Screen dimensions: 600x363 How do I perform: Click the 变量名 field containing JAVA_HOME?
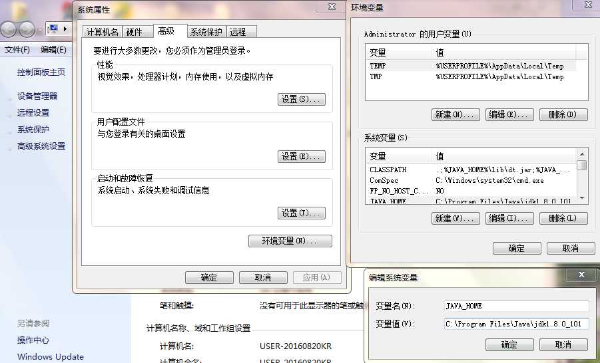[x=517, y=306]
